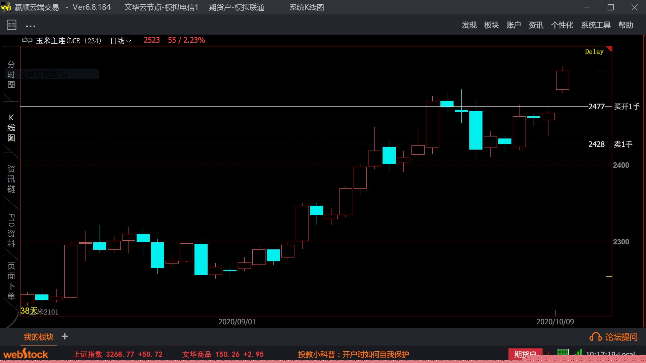Click the 2477 price line label
This screenshot has height=363, width=646.
click(596, 107)
